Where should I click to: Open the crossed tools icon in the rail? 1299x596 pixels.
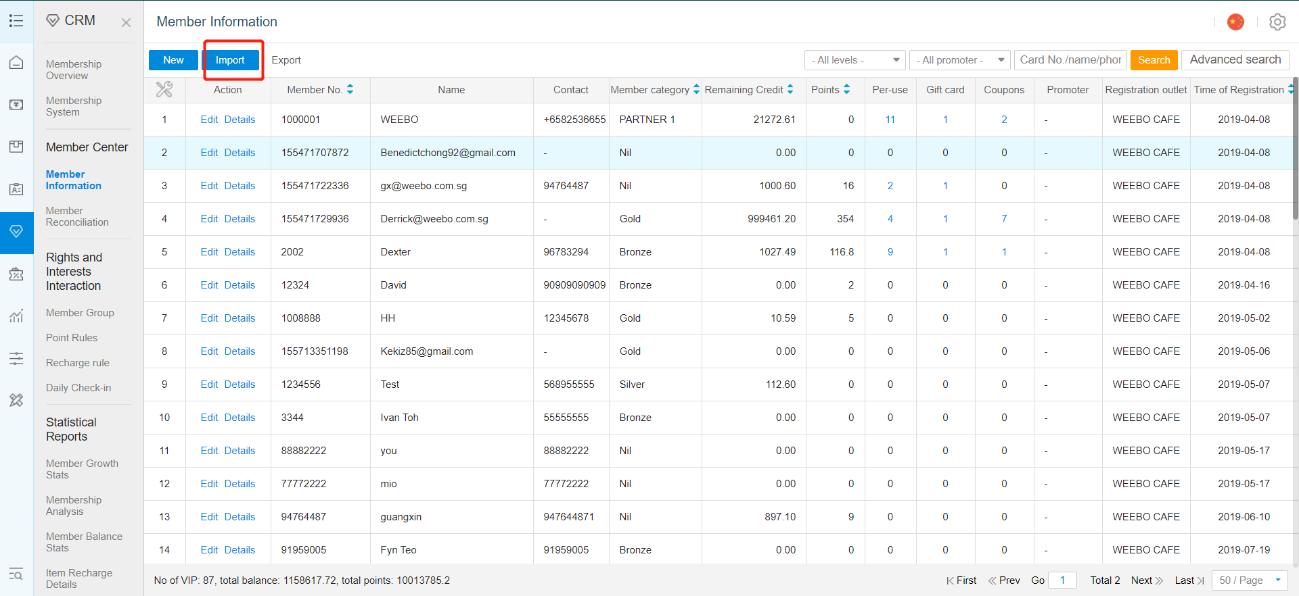tap(16, 400)
